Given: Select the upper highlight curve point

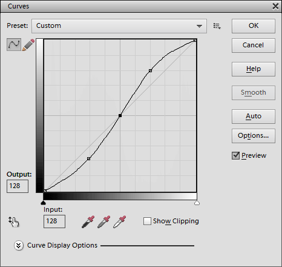Looking at the screenshot, I should (150, 70).
